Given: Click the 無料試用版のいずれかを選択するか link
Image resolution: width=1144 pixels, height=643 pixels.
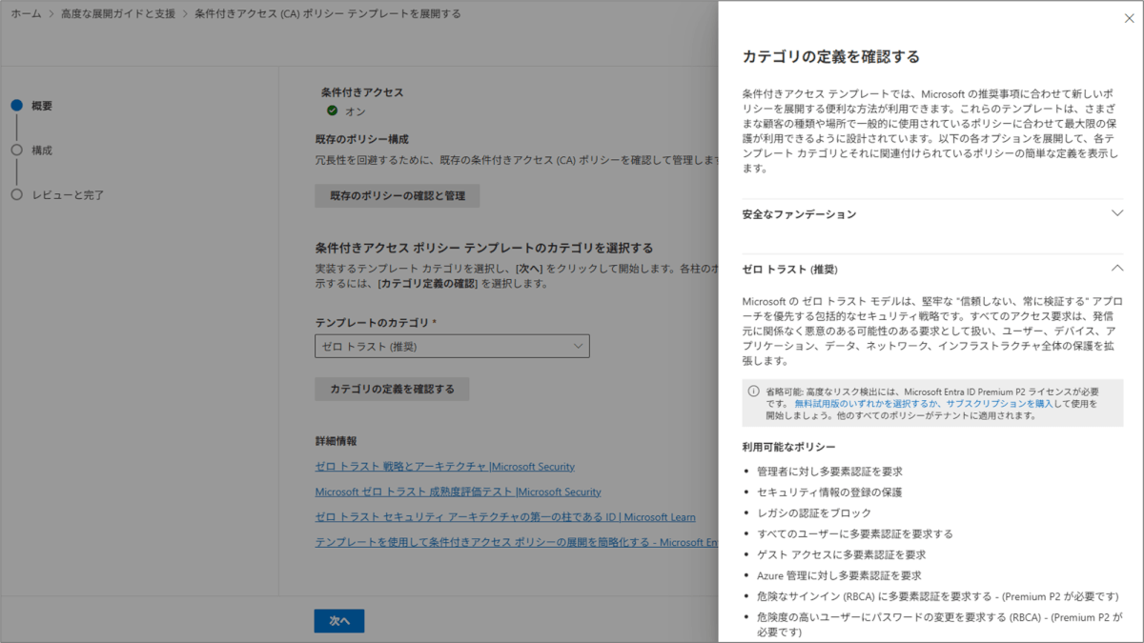Looking at the screenshot, I should [867, 404].
